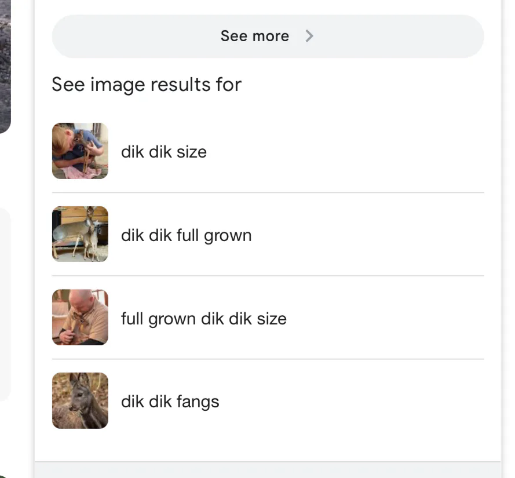Click the partially visible card on left edge
This screenshot has height=478, width=515.
point(5,304)
